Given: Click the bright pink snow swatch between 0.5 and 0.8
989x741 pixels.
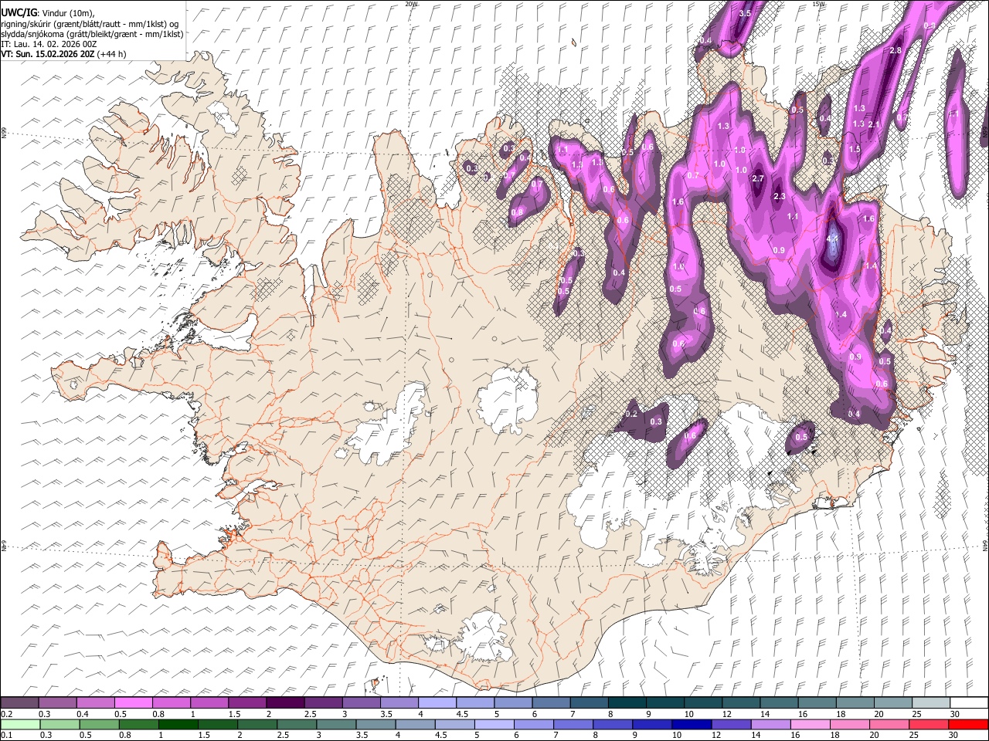Looking at the screenshot, I should (x=134, y=703).
